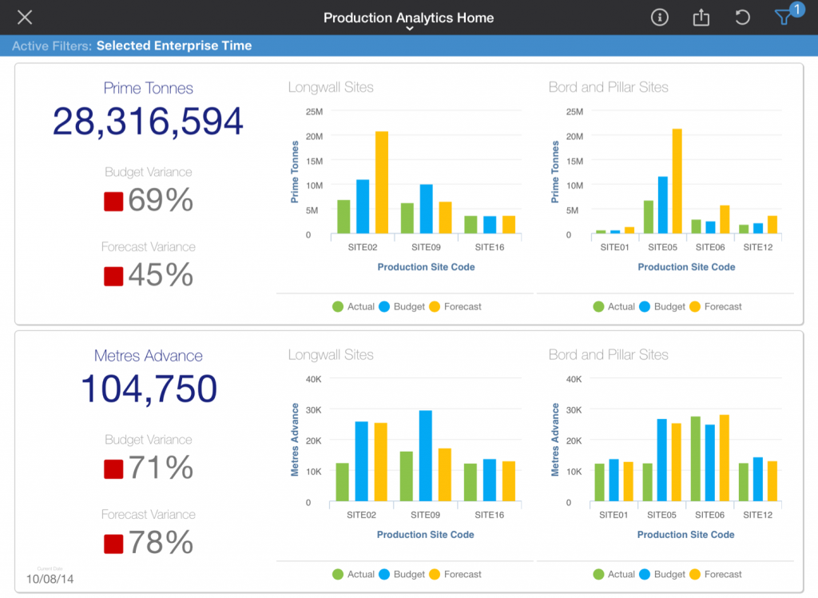818x598 pixels.
Task: Click the red Forecast Variance indicator square
Action: pyautogui.click(x=112, y=275)
